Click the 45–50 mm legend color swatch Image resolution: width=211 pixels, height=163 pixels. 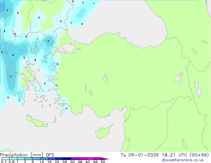pyautogui.click(x=98, y=159)
